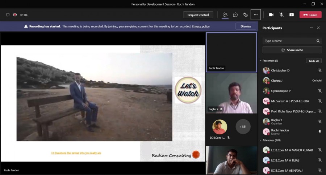
Task: Toggle the camera on
Action: coord(271,15)
